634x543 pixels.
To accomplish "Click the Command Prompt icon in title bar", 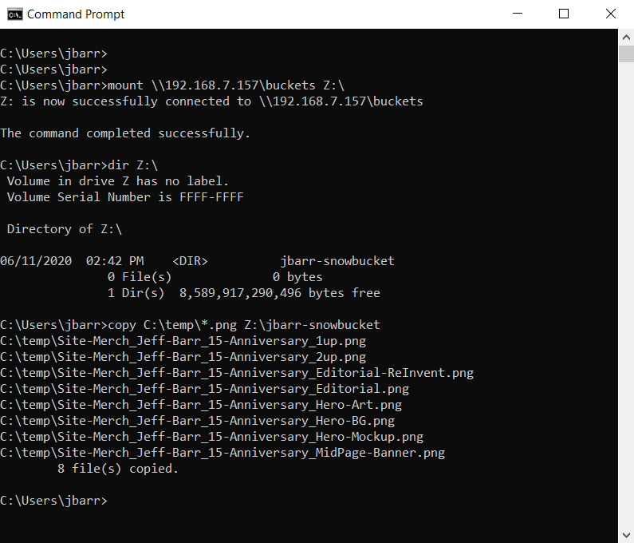I will pyautogui.click(x=14, y=14).
